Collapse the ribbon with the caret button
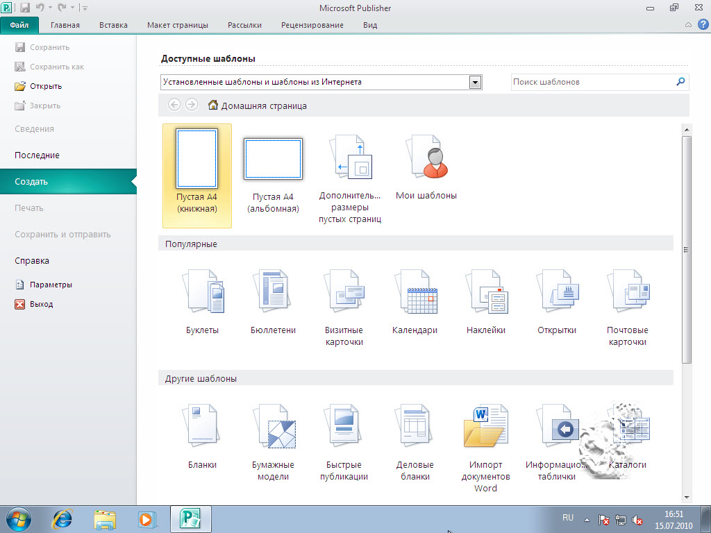Screen dimensions: 711x533 688,25
